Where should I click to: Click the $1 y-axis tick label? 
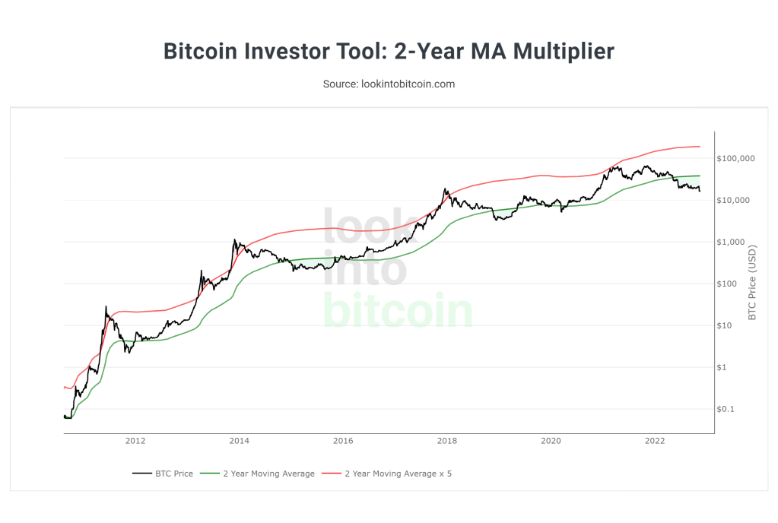pyautogui.click(x=723, y=367)
